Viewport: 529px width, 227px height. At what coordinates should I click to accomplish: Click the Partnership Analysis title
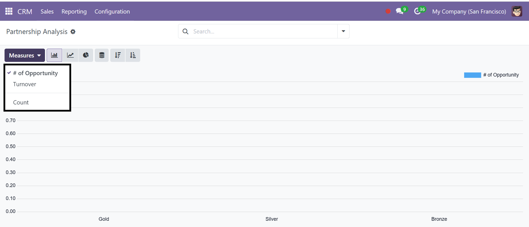click(x=37, y=31)
